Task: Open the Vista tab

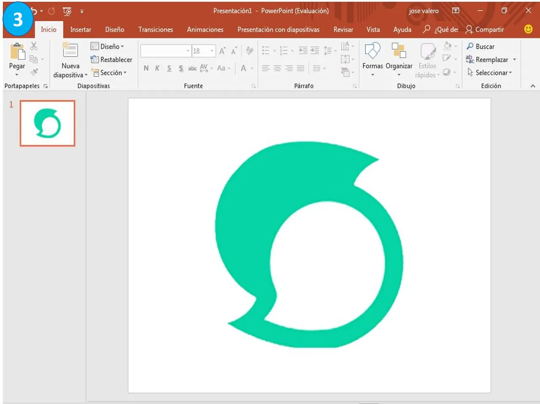Action: click(373, 29)
